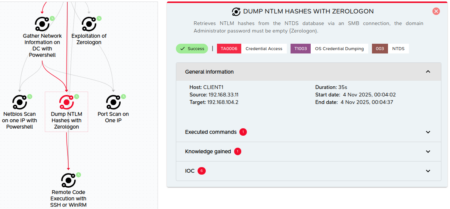Collapse the General information section
Viewport: 450px width, 209px height.
click(308, 72)
